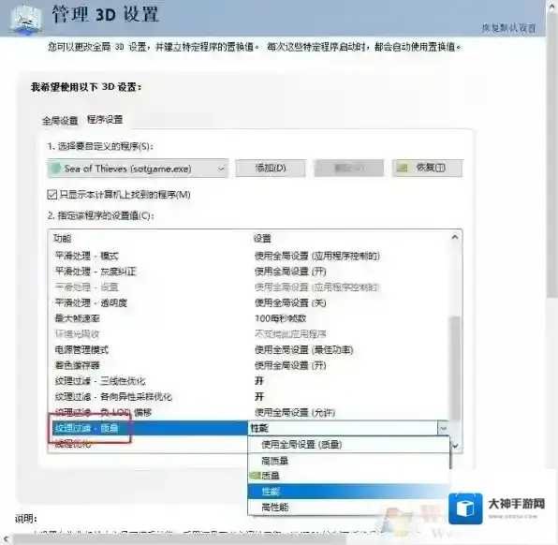This screenshot has width=558, height=545.
Task: Click the settings list scroll-up arrow
Action: pos(454,237)
